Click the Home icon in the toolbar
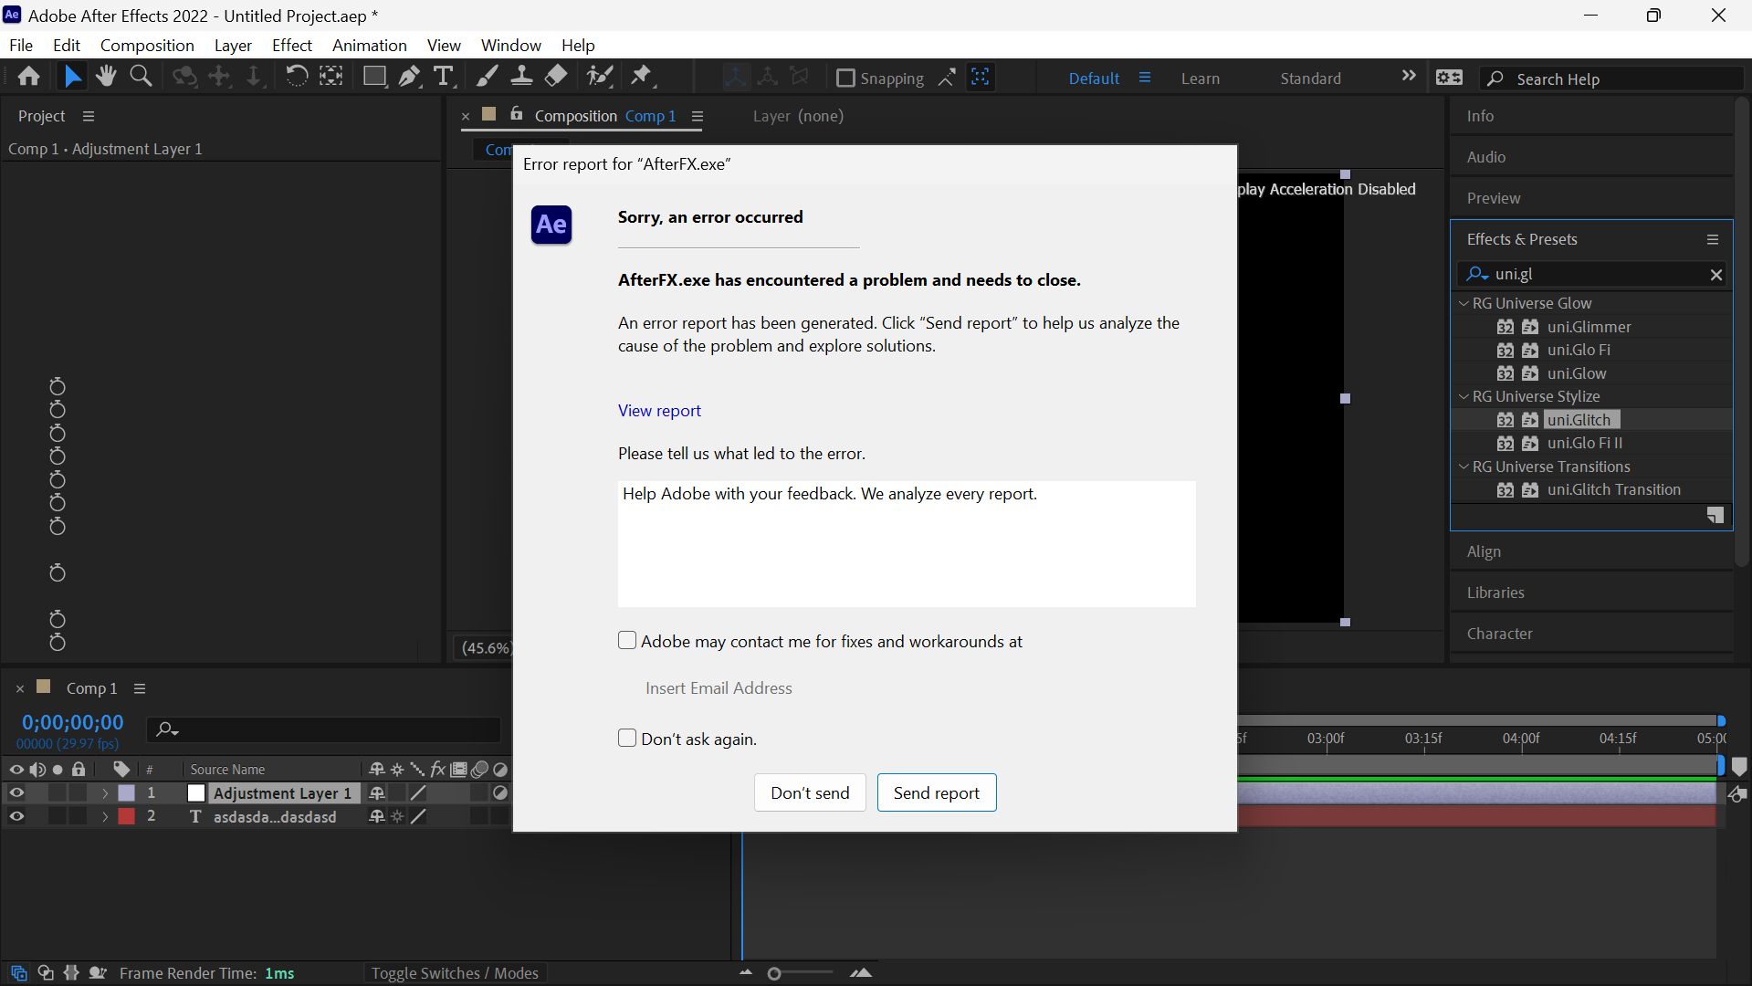The height and width of the screenshot is (986, 1752). 28,77
